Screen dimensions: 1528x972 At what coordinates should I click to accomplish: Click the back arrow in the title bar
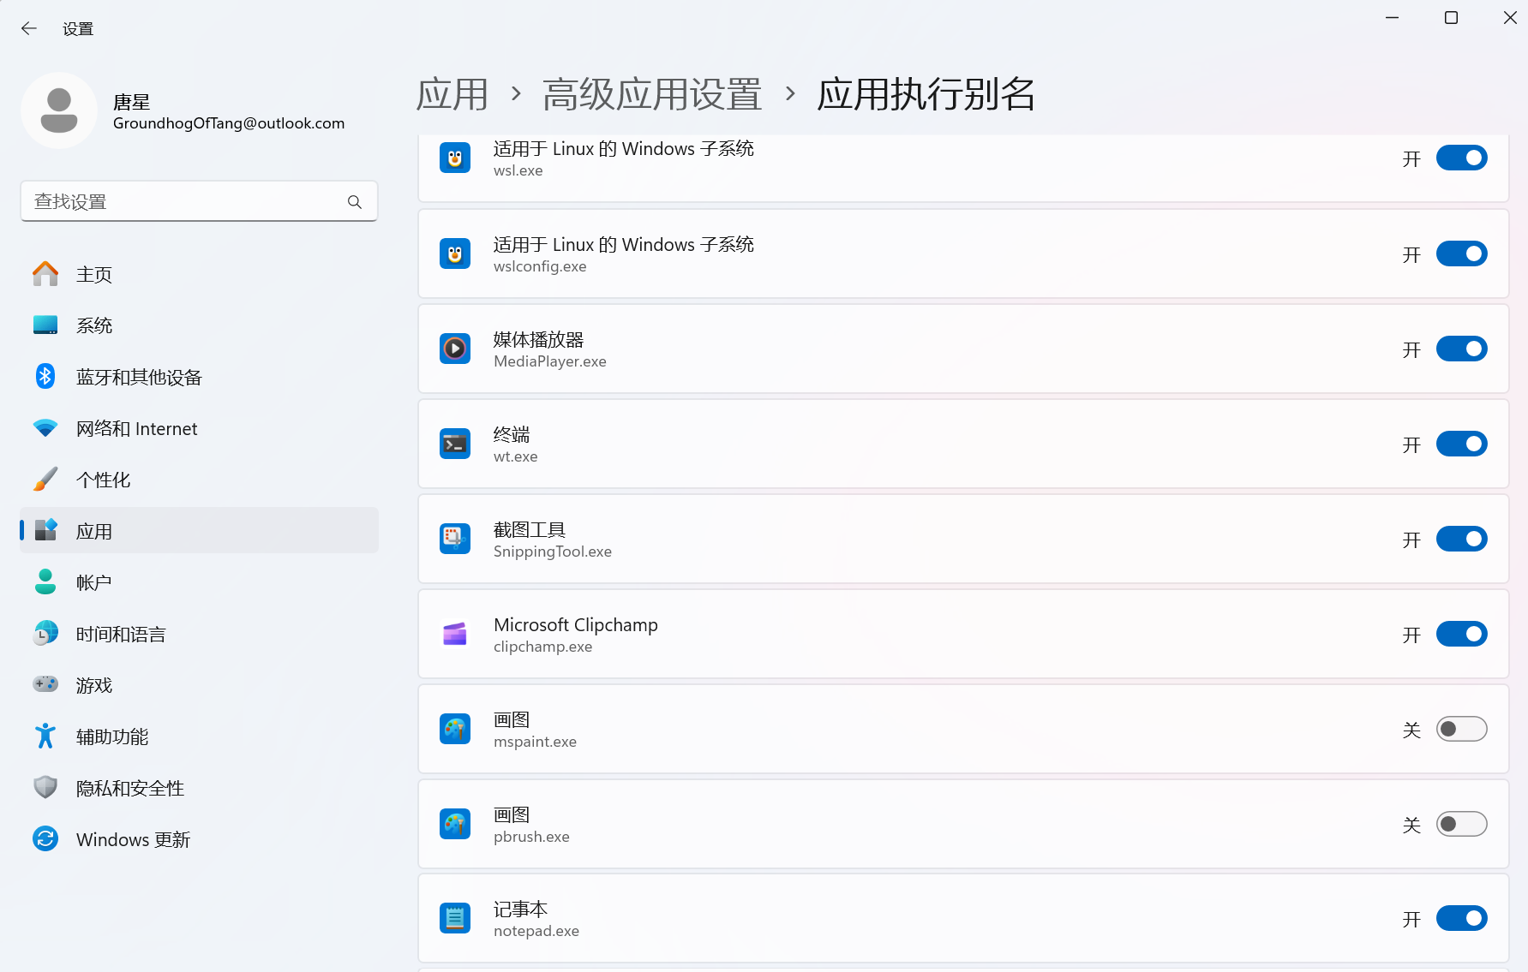[x=29, y=28]
